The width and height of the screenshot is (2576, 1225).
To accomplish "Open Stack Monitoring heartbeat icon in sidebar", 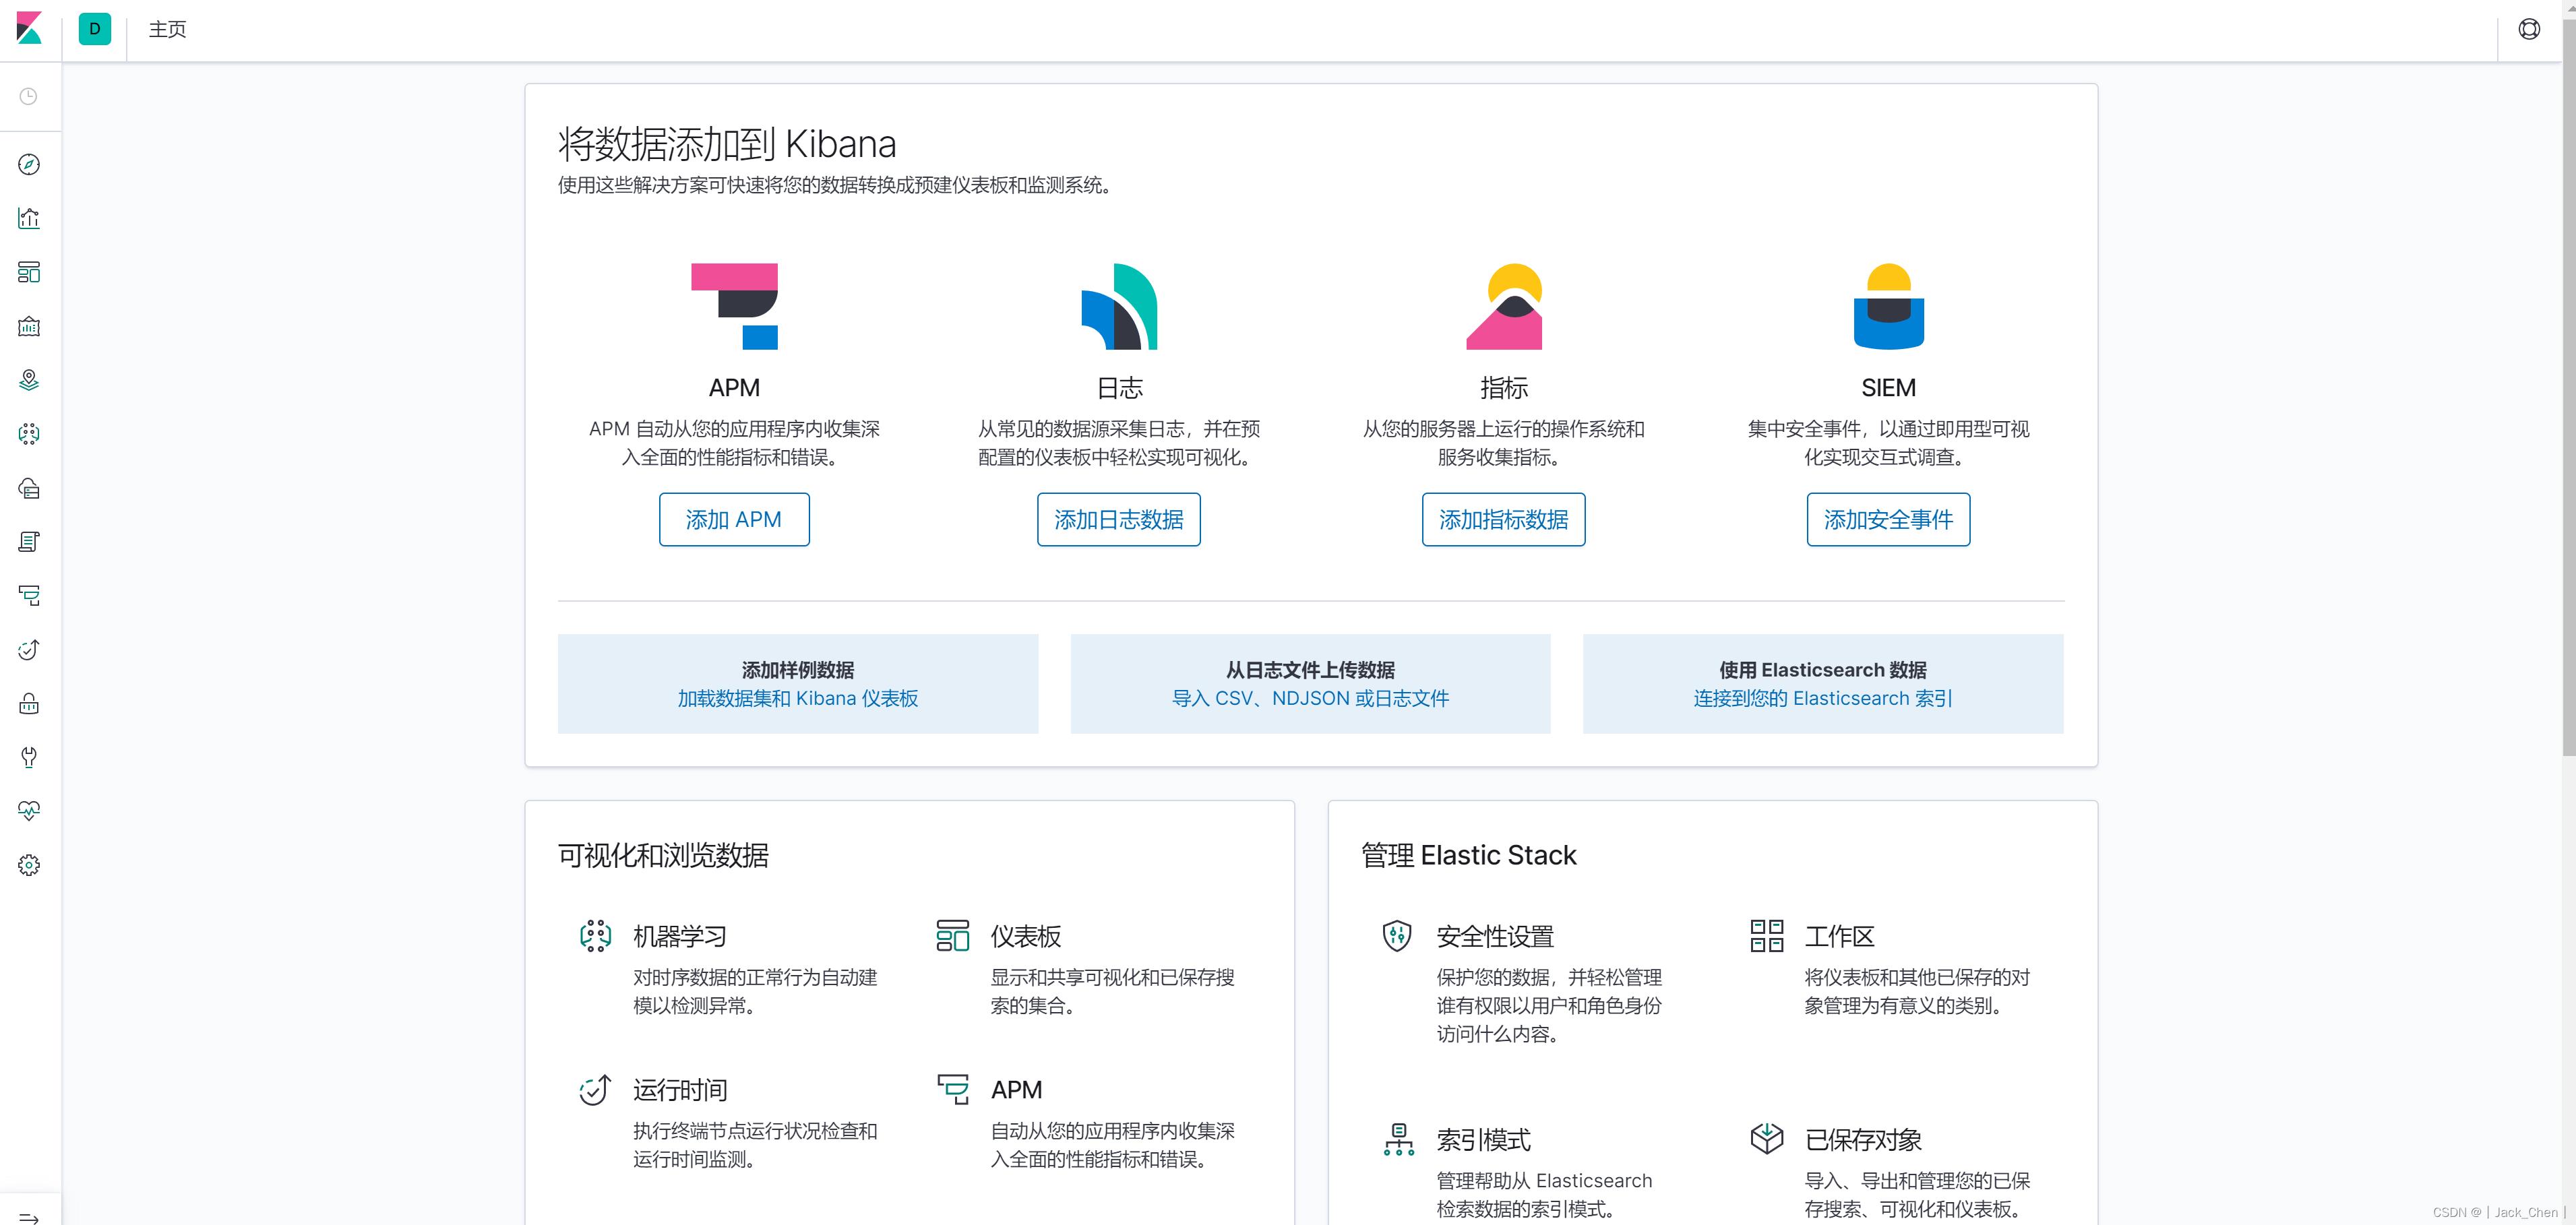I will point(29,811).
